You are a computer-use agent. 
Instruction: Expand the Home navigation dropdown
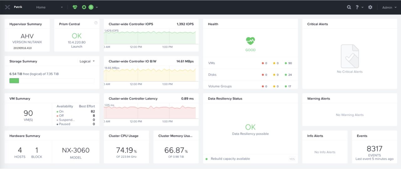click(x=49, y=7)
